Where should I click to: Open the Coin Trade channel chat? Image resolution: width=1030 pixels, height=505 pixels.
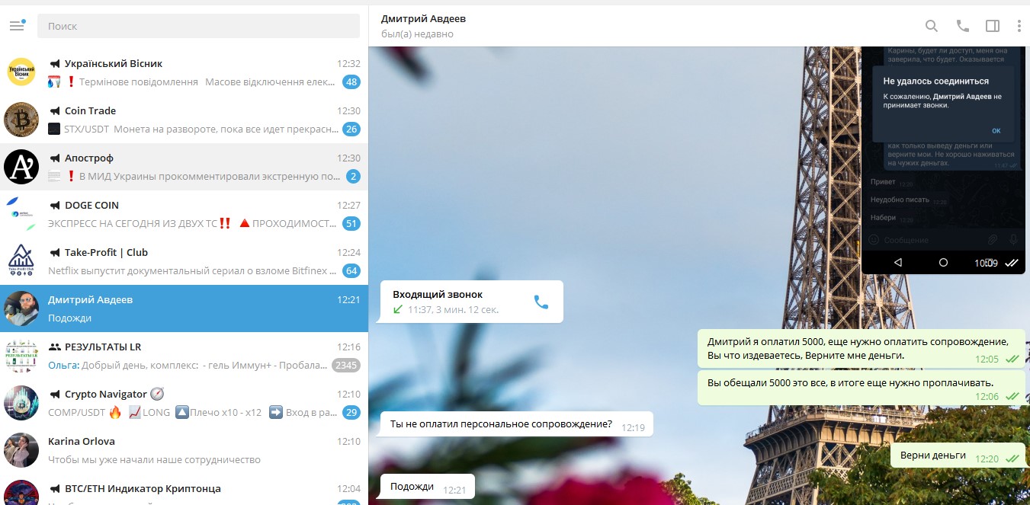pyautogui.click(x=184, y=120)
